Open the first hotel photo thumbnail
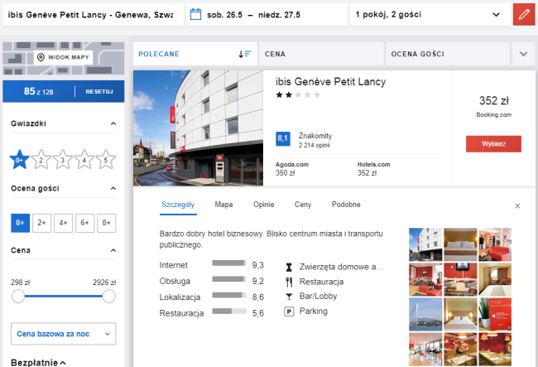538x367 pixels. tap(425, 244)
